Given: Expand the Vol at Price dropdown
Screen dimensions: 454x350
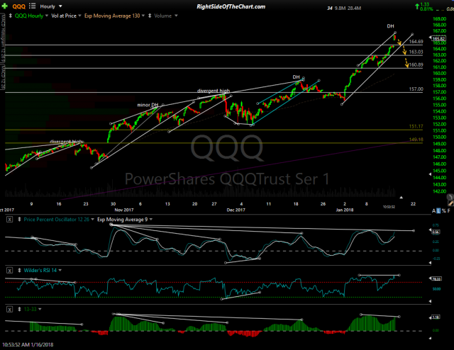Looking at the screenshot, I should pyautogui.click(x=79, y=16).
